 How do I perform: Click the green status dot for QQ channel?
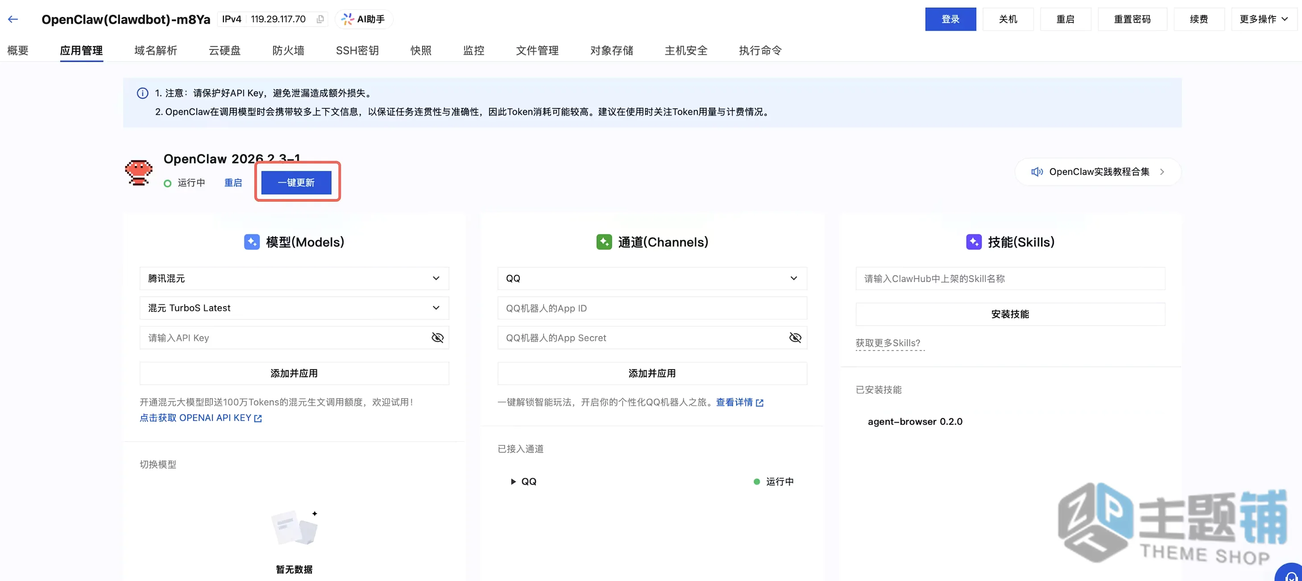click(x=756, y=481)
